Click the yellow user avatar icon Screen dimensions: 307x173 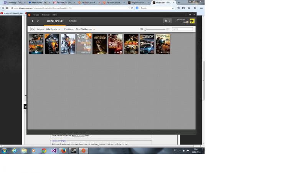tap(192, 21)
